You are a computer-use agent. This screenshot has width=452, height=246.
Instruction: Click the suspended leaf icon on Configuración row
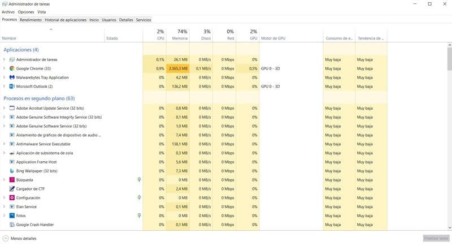coord(139,198)
